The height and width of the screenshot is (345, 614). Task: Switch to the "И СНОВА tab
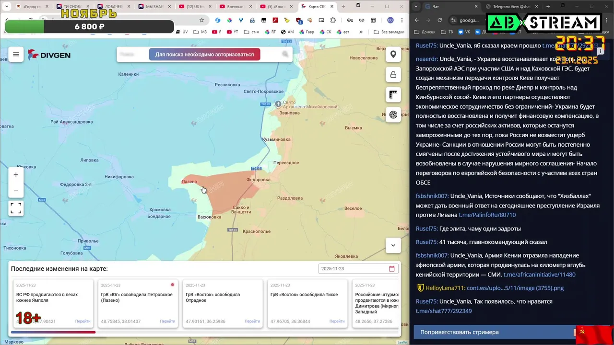point(73,7)
